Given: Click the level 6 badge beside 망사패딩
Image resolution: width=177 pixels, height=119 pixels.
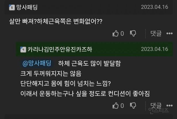Looking at the screenshot, I should pos(11,8).
